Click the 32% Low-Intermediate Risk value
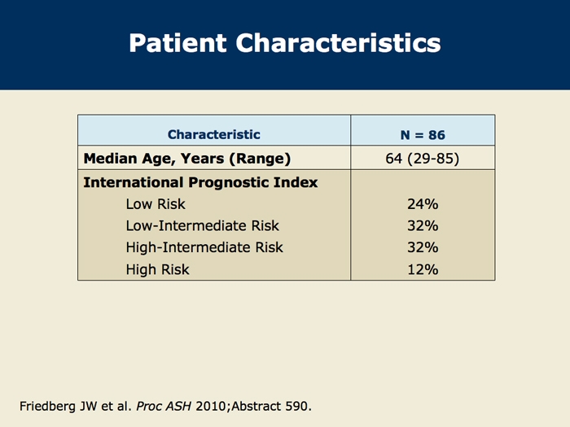Image resolution: width=570 pixels, height=427 pixels. (423, 226)
